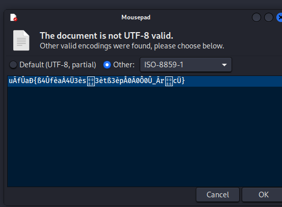This screenshot has height=207, width=282.
Task: Open the ISO-8859-1 encoding combo box
Action: [x=186, y=65]
